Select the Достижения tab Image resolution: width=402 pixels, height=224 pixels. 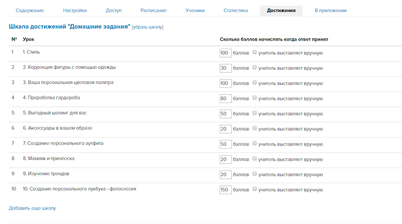click(281, 11)
